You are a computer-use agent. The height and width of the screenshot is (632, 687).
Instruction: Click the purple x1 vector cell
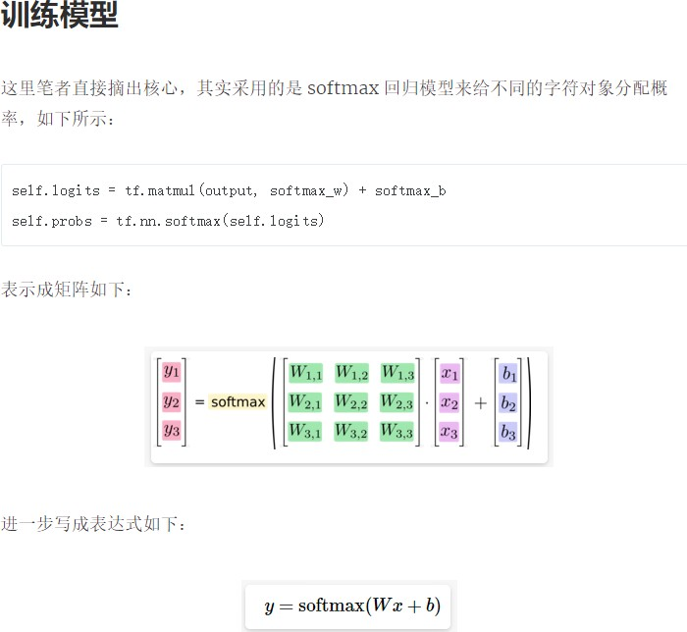click(449, 373)
